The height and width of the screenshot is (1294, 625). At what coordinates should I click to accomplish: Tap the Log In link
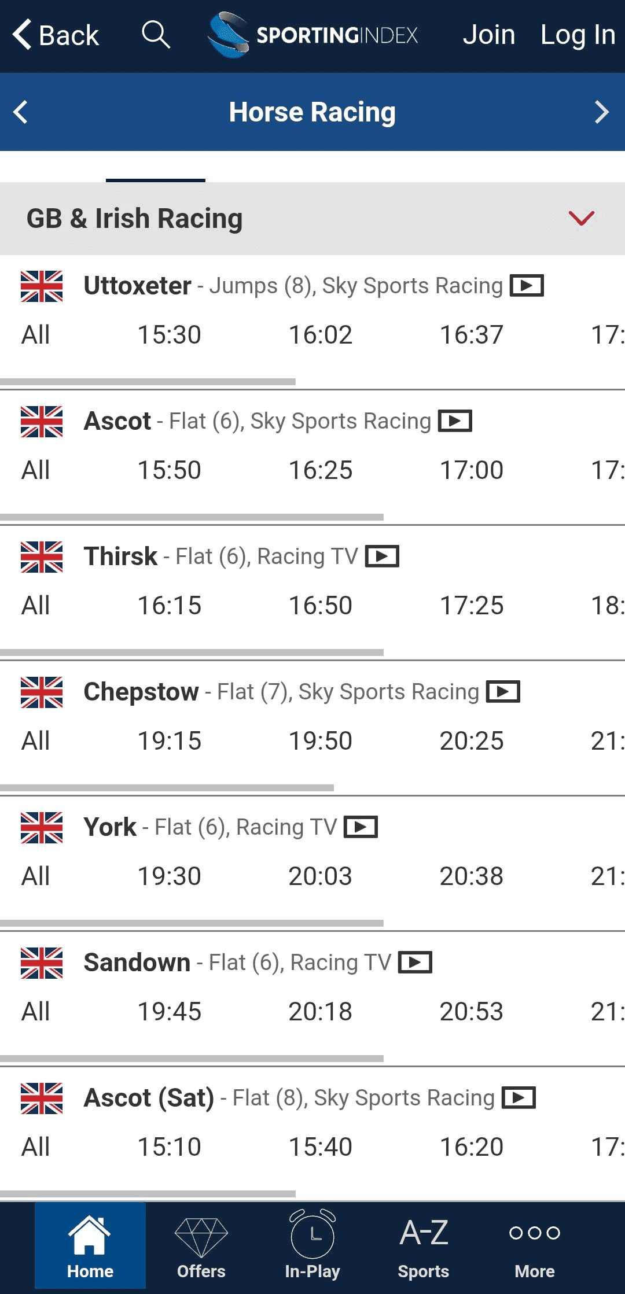(578, 35)
